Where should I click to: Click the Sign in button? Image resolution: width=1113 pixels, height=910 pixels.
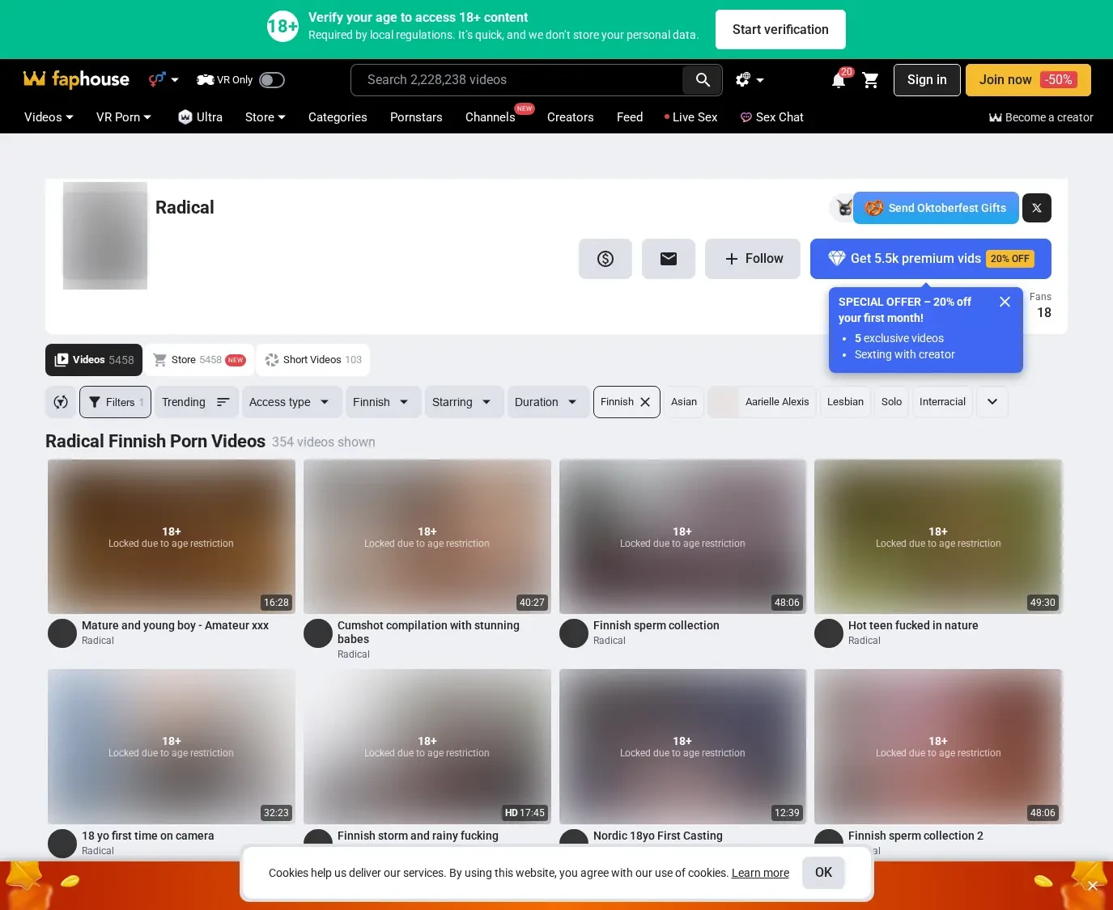[927, 80]
